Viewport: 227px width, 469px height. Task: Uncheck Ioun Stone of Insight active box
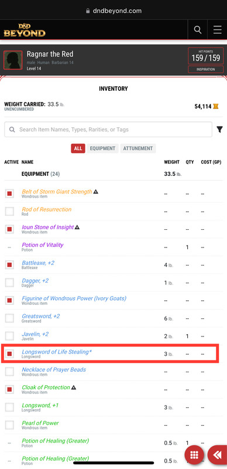[9, 229]
